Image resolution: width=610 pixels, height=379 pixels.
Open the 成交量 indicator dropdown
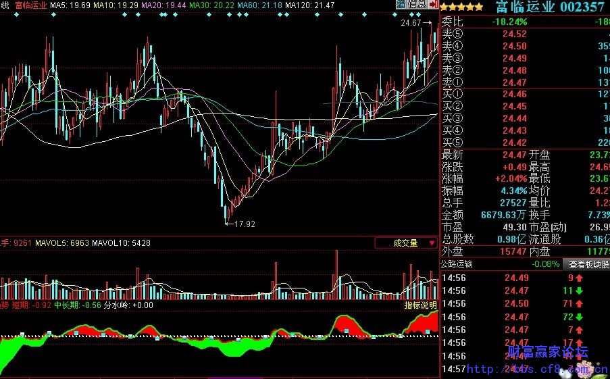[405, 243]
